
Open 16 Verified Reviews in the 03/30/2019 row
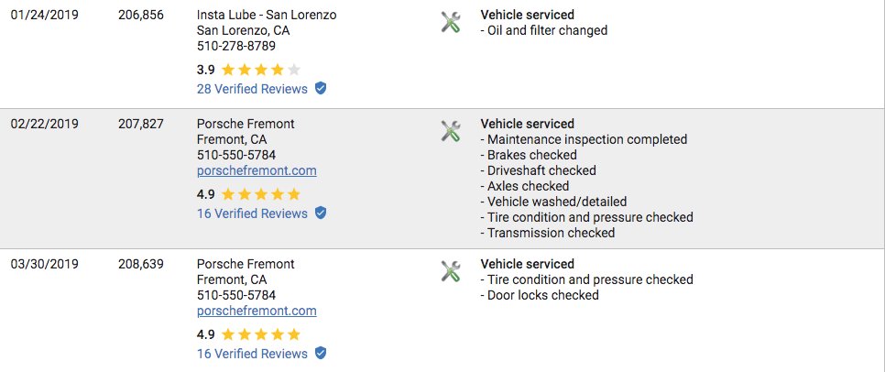(252, 354)
